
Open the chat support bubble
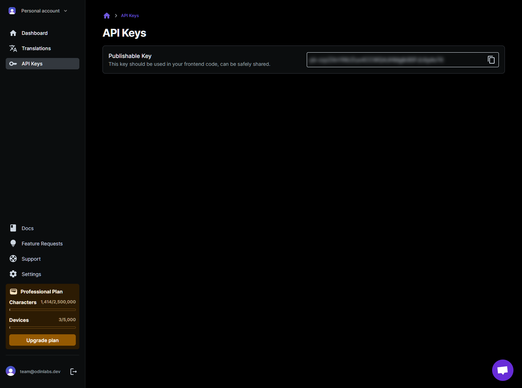(x=502, y=370)
